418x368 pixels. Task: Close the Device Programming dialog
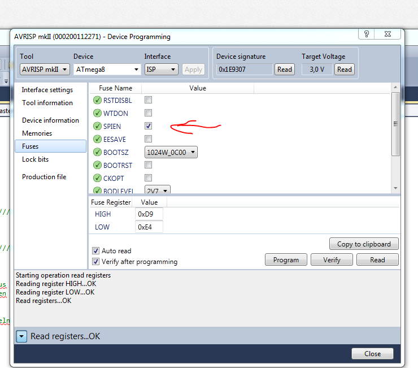pos(372,354)
